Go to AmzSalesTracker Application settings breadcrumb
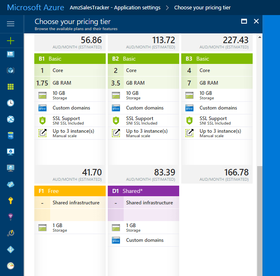Image resolution: width=280 pixels, height=276 pixels. coord(115,8)
